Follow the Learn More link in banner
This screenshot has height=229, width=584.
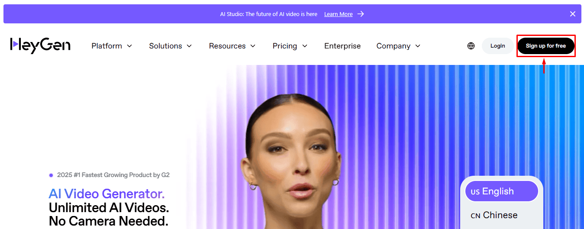point(339,14)
